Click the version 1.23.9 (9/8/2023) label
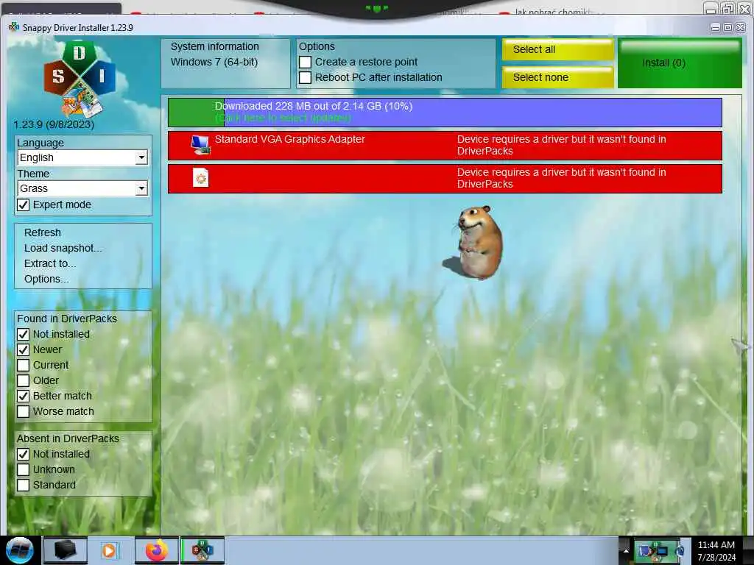This screenshot has width=754, height=565. pyautogui.click(x=54, y=124)
